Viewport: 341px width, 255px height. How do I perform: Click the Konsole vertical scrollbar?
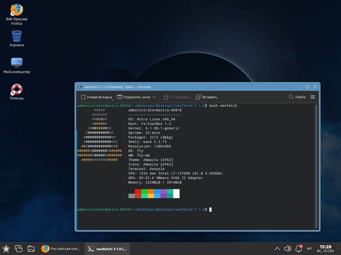[316, 167]
